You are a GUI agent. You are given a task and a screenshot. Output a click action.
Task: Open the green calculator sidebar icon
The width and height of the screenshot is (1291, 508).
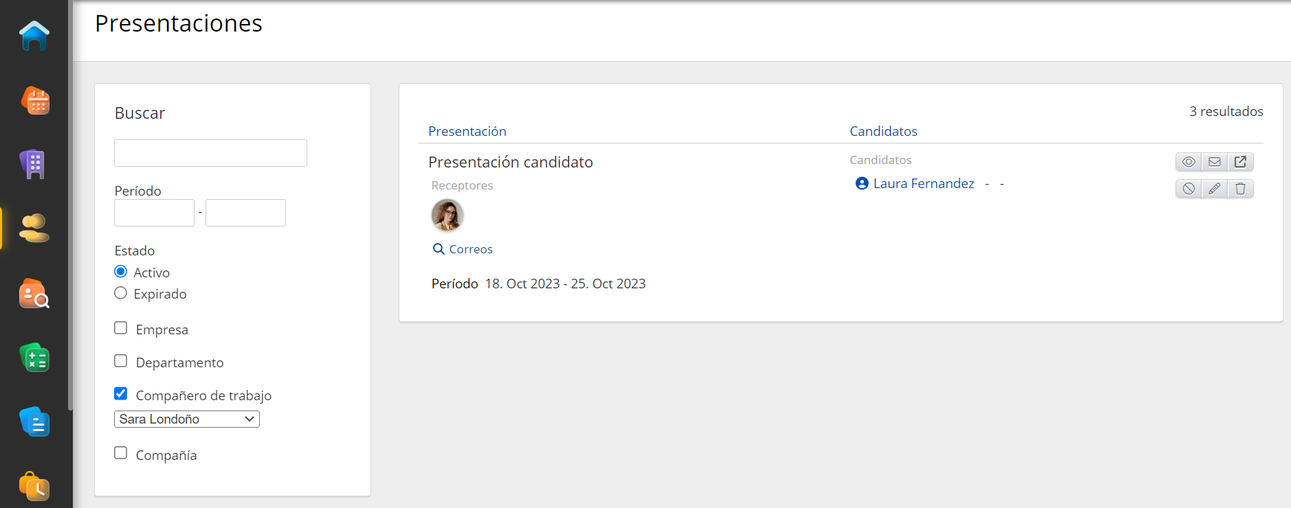click(x=34, y=358)
